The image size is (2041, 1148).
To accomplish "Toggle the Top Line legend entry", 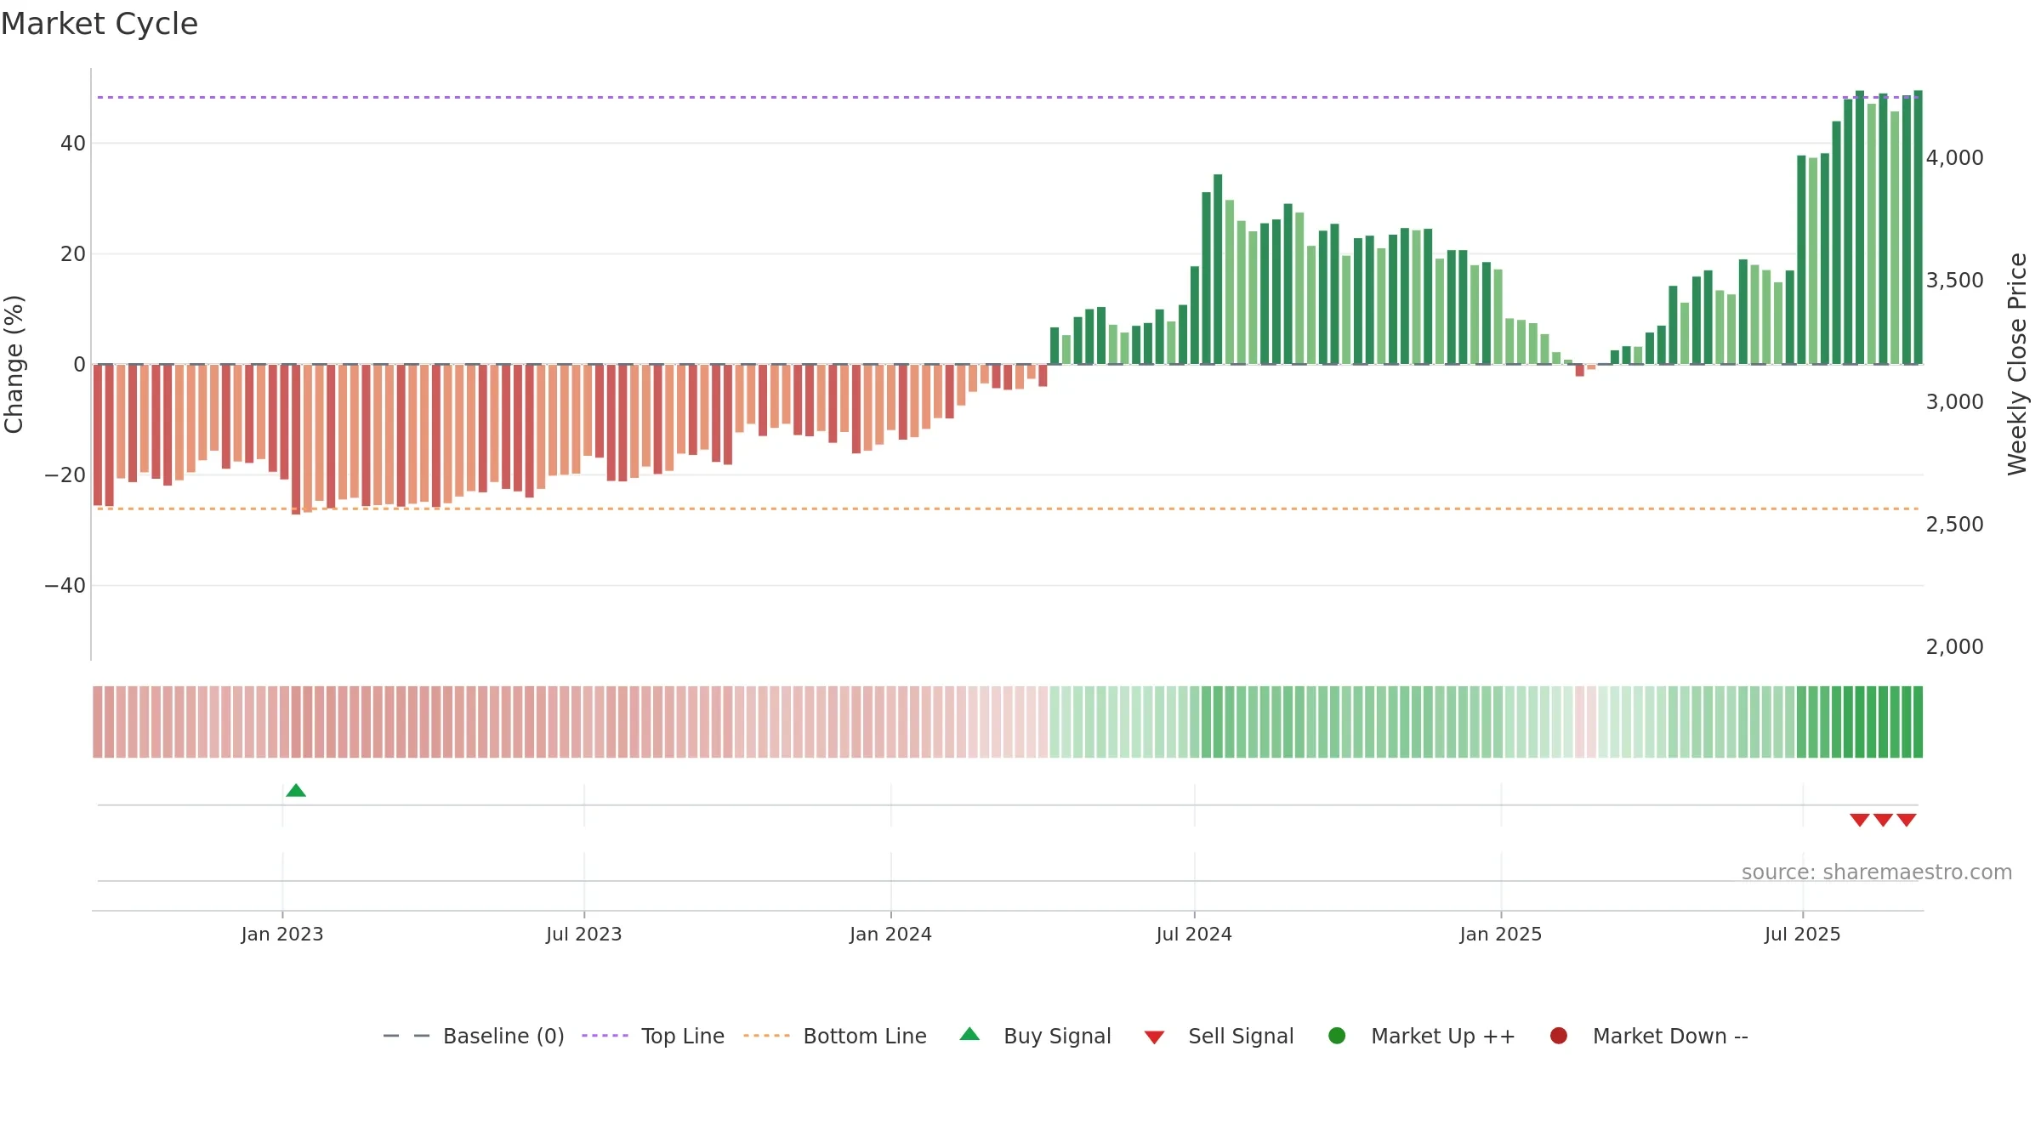I will tap(653, 1036).
